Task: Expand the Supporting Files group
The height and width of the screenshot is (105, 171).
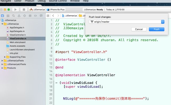Action: click(5, 57)
